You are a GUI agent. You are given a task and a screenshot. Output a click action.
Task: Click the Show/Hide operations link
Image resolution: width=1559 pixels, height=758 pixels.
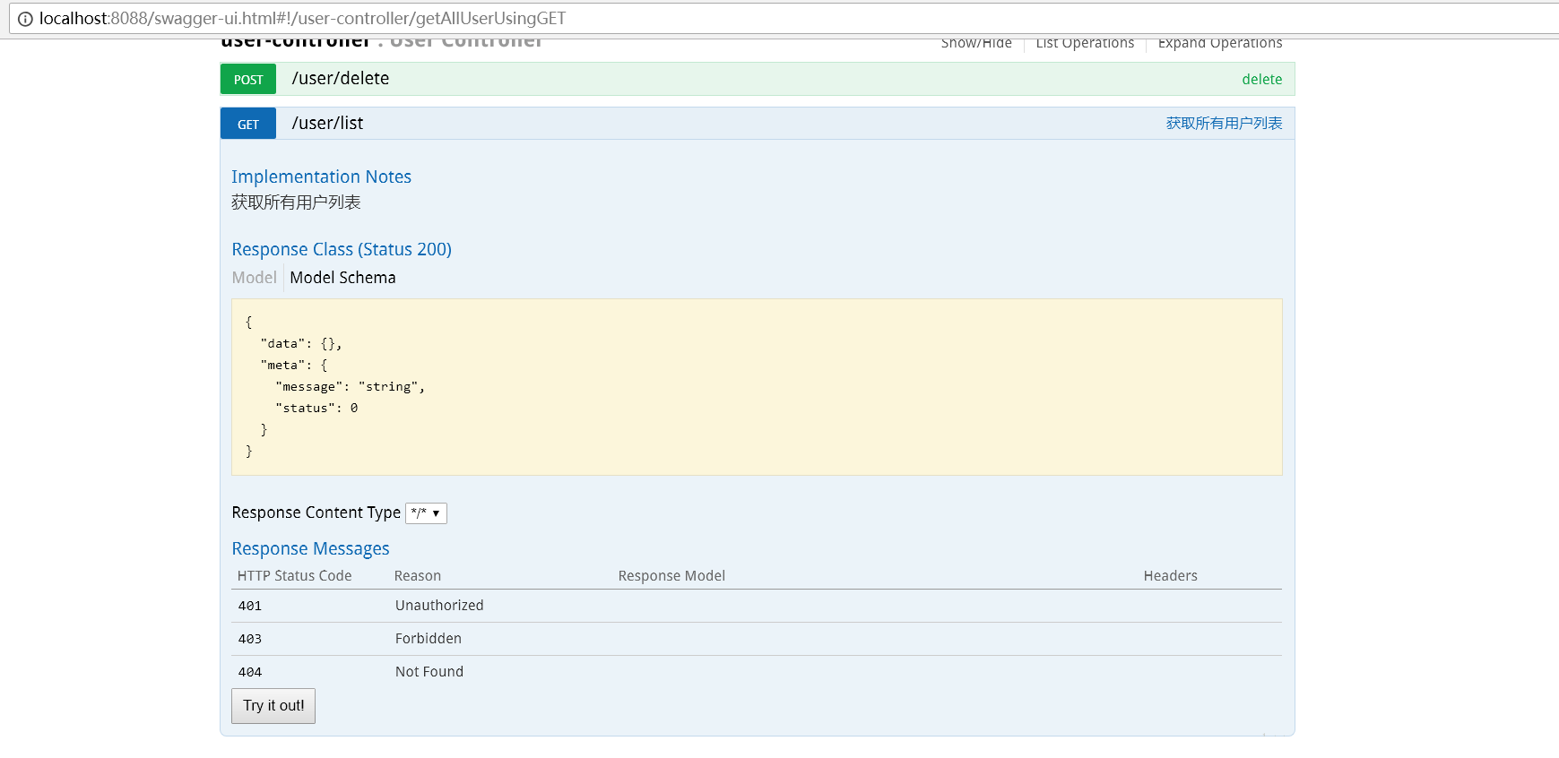(976, 43)
